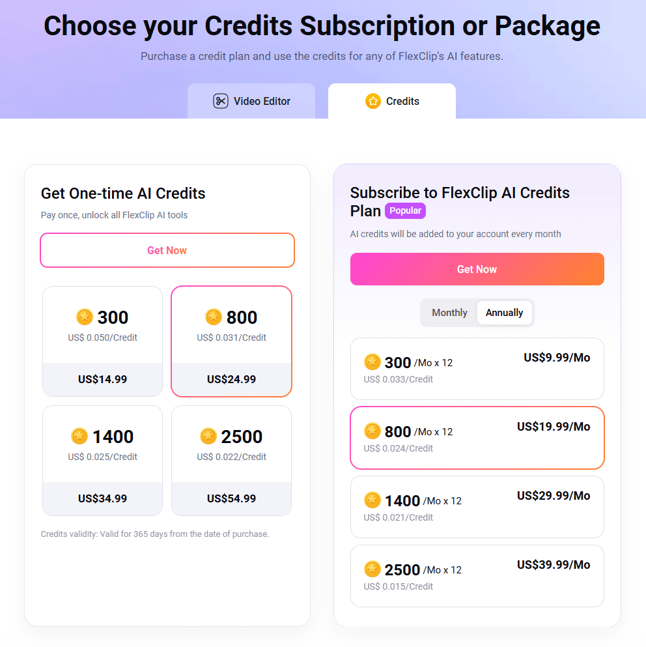Select the US$54.99 credits package
646x647 pixels.
231,461
